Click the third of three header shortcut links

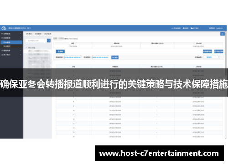195,28
